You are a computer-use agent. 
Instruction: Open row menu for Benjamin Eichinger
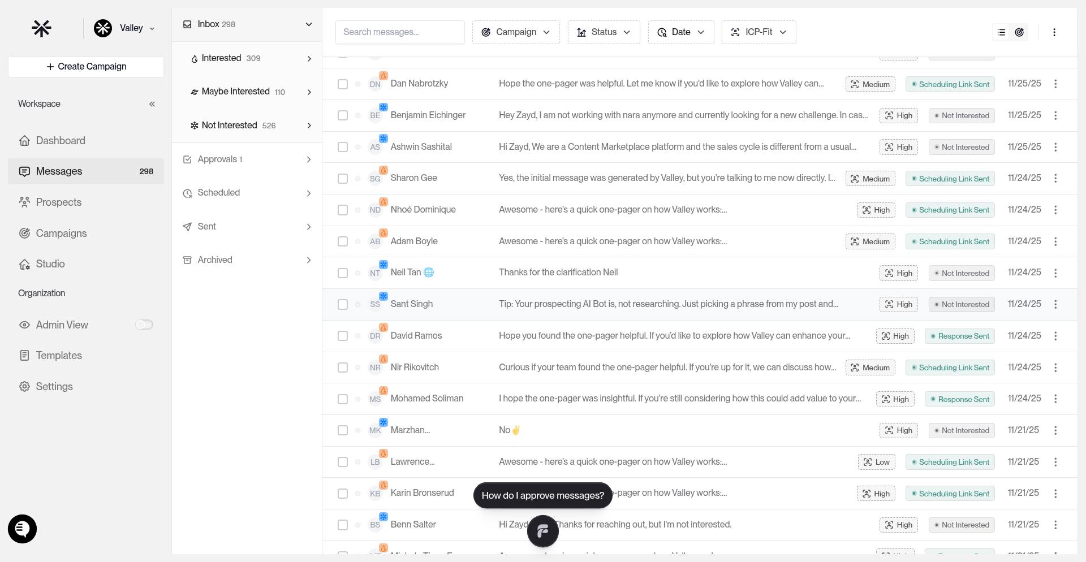(x=1055, y=115)
